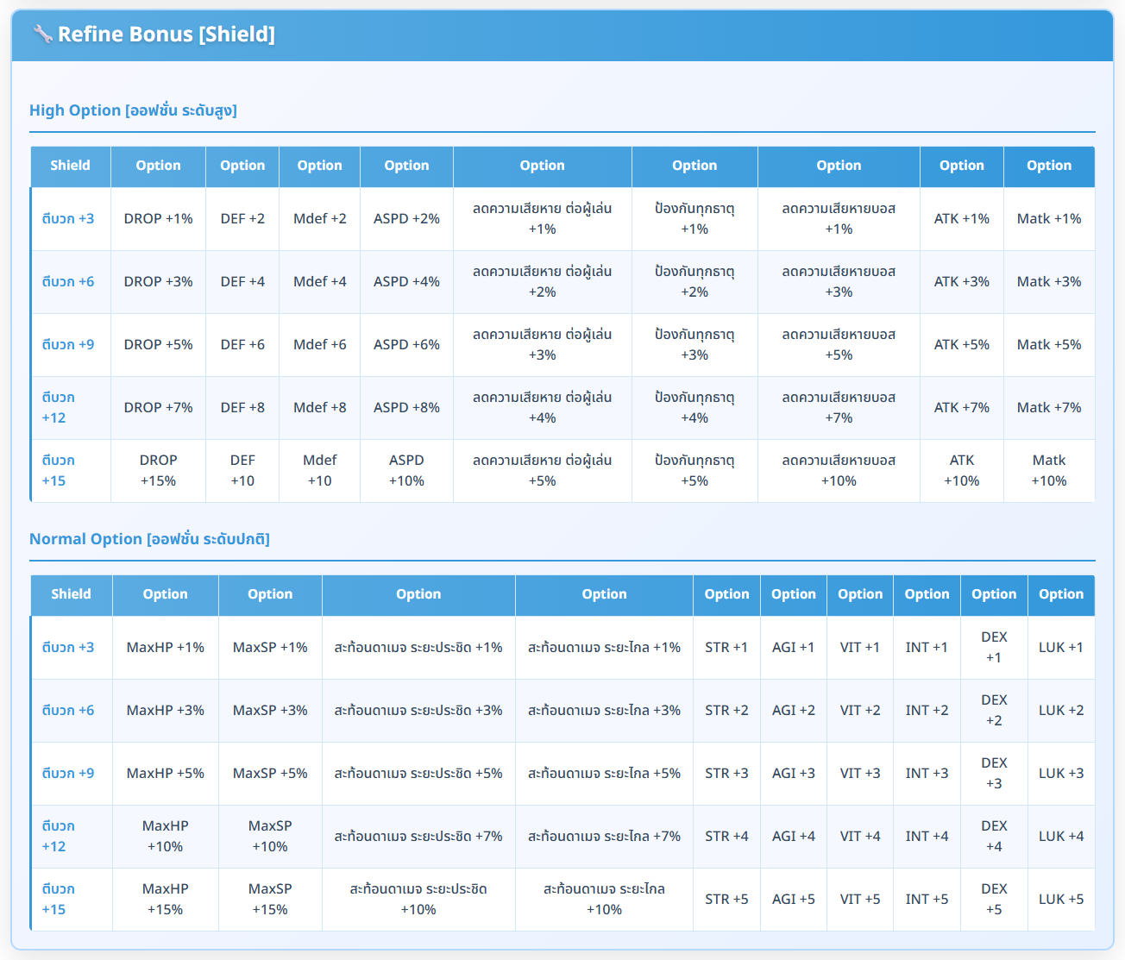
Task: Select the LUK +5 cell
Action: coord(1060,900)
